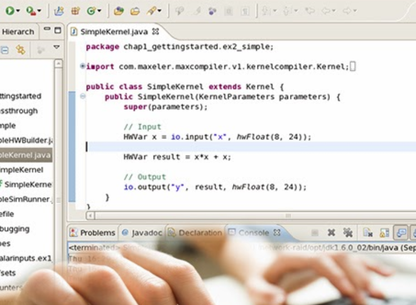
Task: Open the side panel view menu triangle
Action: coord(57,47)
